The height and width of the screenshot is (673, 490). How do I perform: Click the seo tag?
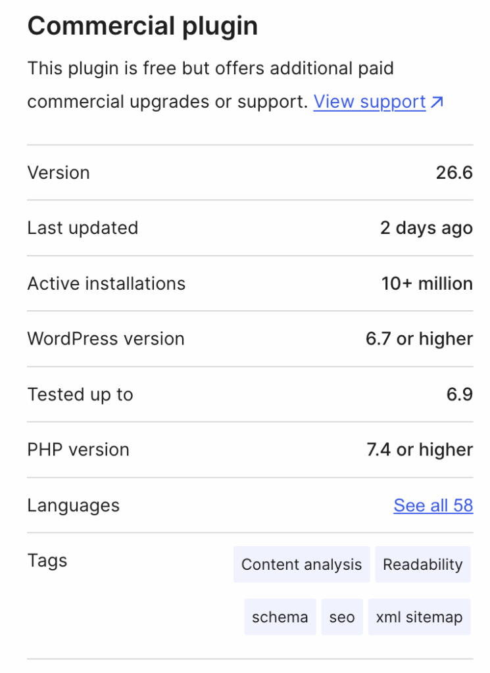[342, 617]
